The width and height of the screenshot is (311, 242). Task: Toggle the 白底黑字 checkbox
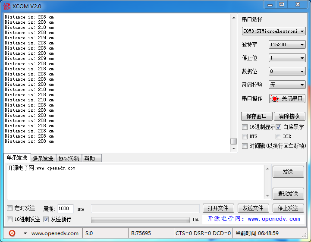(279, 127)
